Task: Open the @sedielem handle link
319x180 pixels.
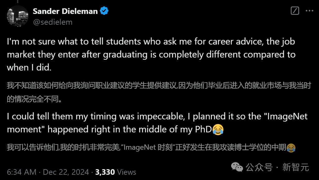Action: (52, 22)
